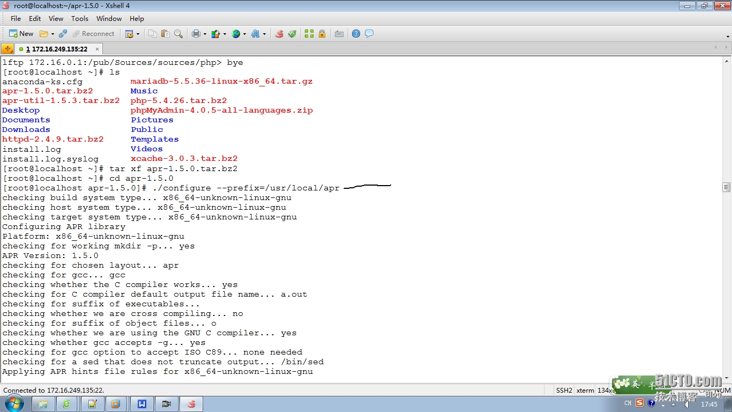This screenshot has width=732, height=412.
Task: Open the Edit menu
Action: click(35, 18)
